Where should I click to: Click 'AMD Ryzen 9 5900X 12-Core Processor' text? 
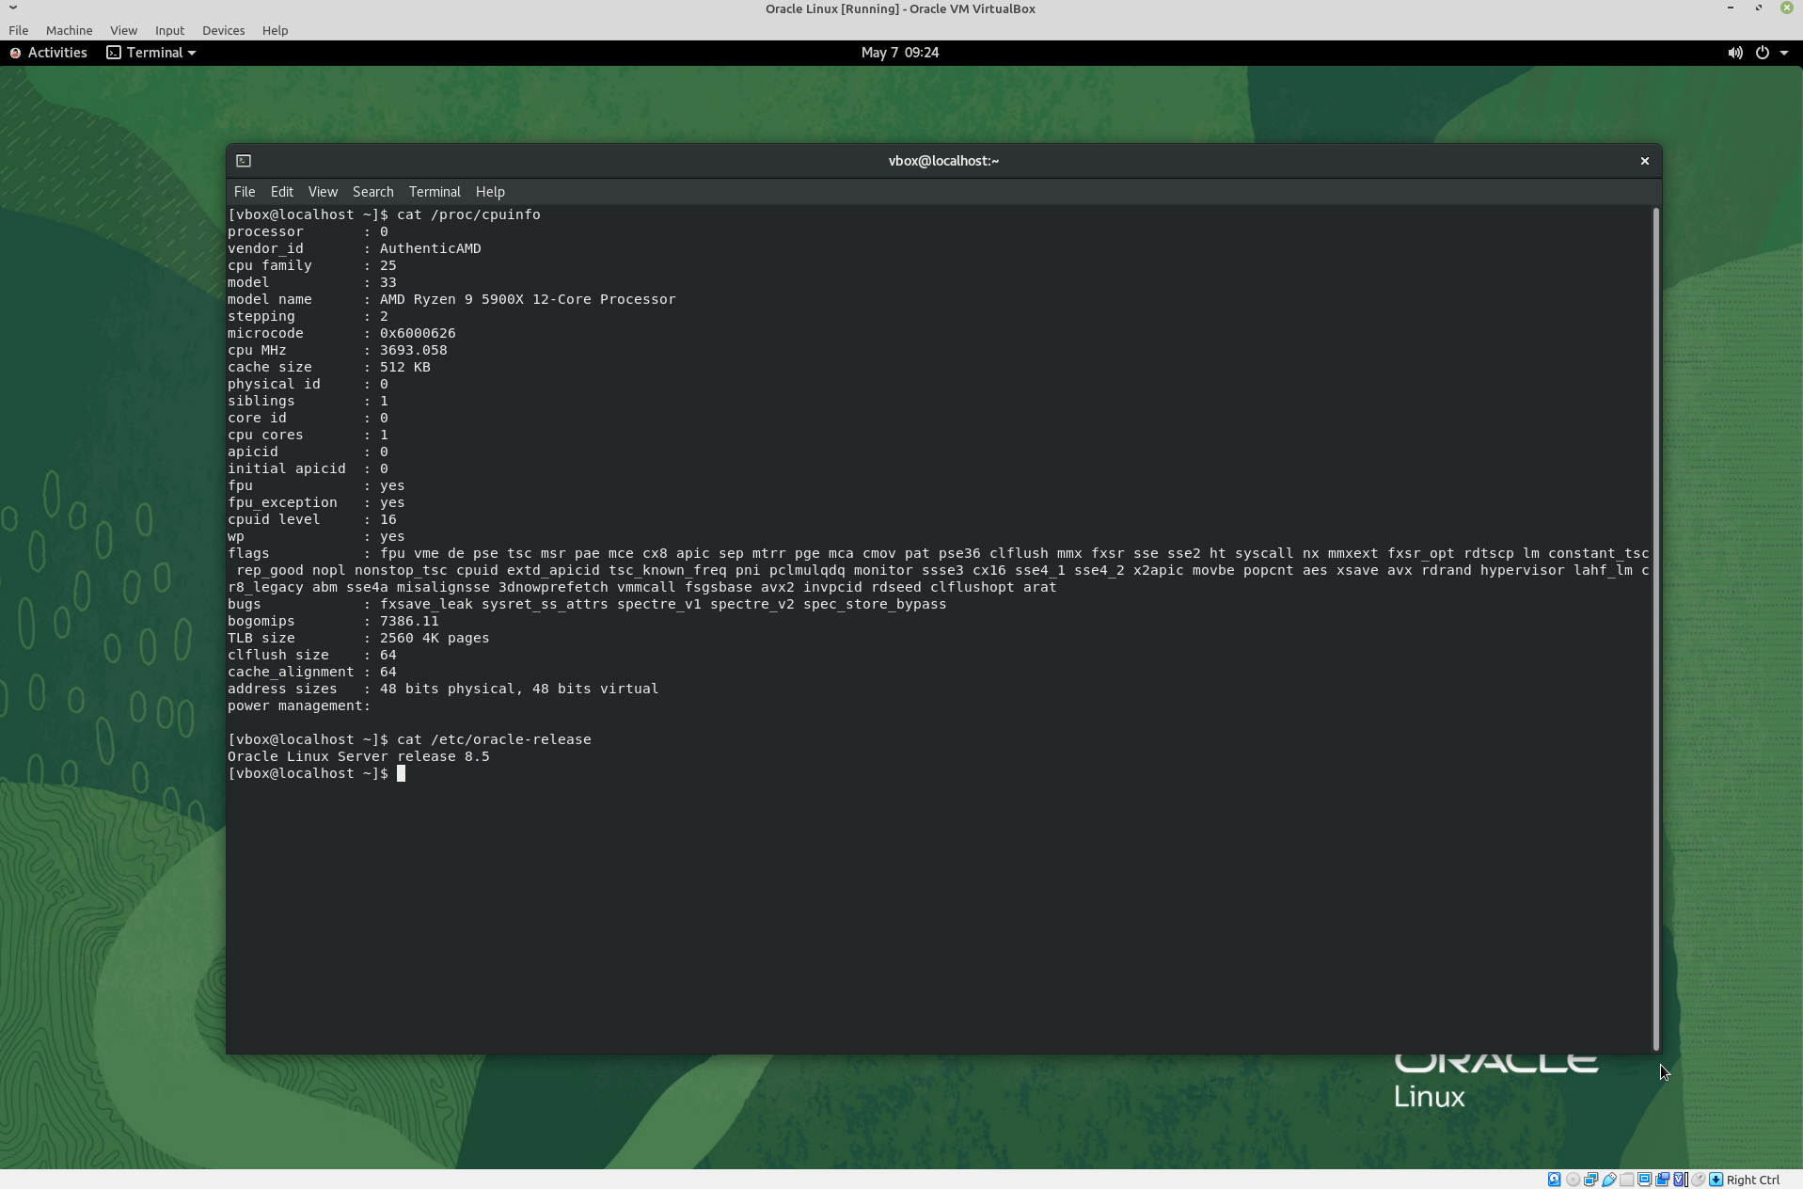[x=528, y=299]
